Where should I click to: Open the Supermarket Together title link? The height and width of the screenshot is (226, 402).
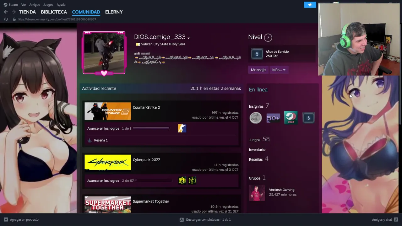pyautogui.click(x=151, y=202)
